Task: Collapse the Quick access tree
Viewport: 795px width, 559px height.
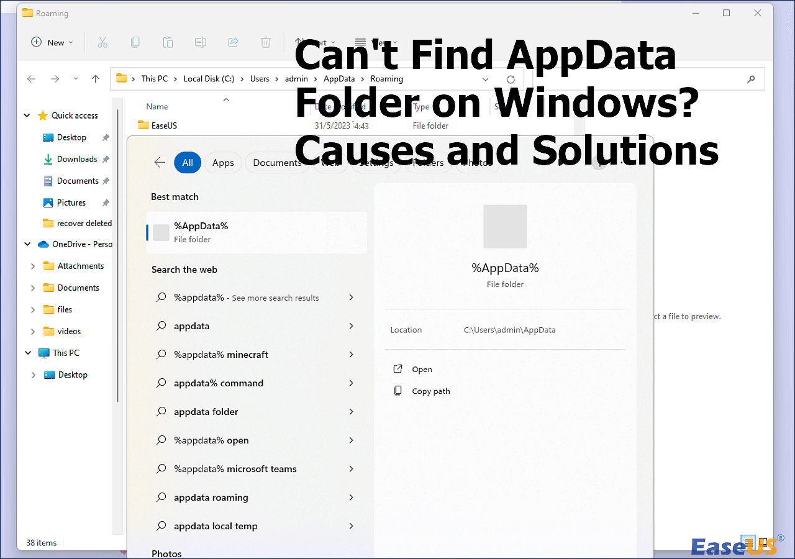Action: click(x=27, y=116)
